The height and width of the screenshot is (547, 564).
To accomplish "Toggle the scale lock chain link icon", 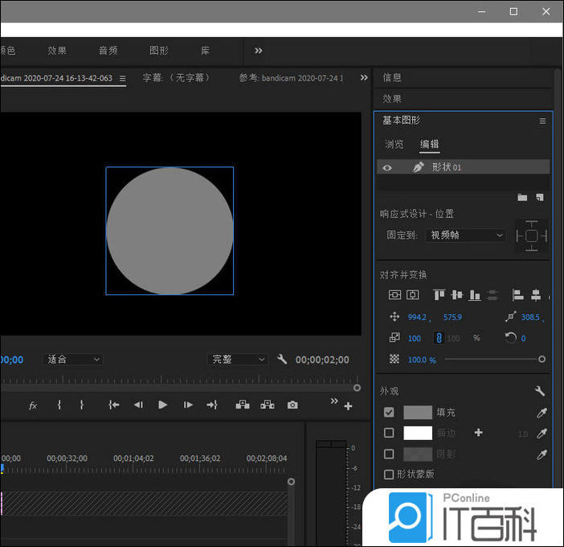I will pyautogui.click(x=439, y=338).
